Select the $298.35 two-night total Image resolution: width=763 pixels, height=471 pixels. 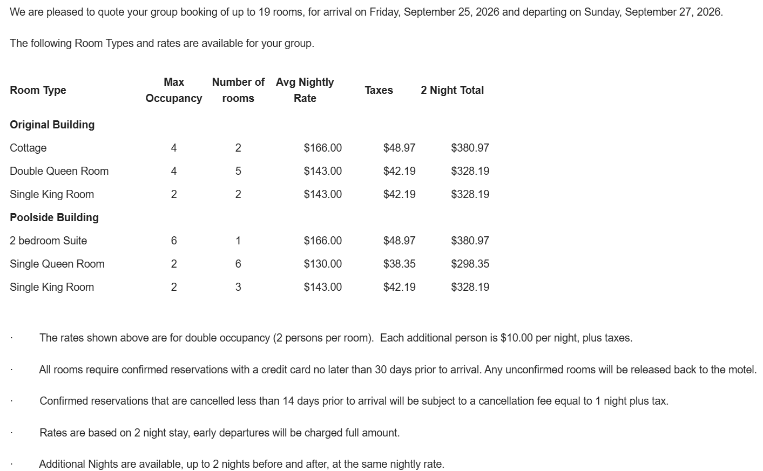470,264
